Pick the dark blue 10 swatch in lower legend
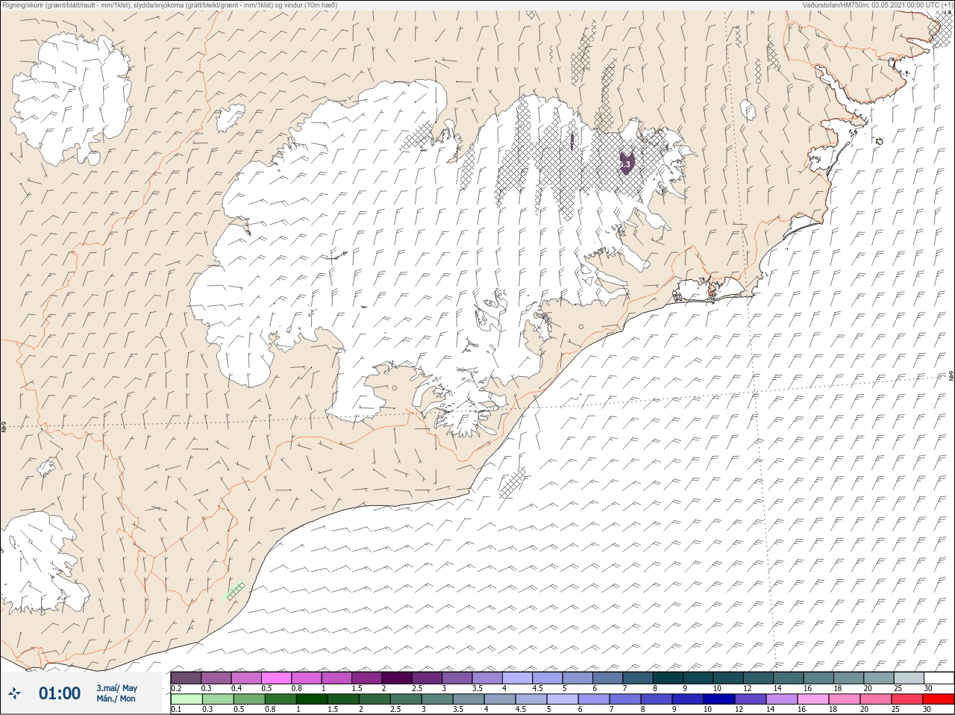Image resolution: width=955 pixels, height=715 pixels. coord(718,699)
